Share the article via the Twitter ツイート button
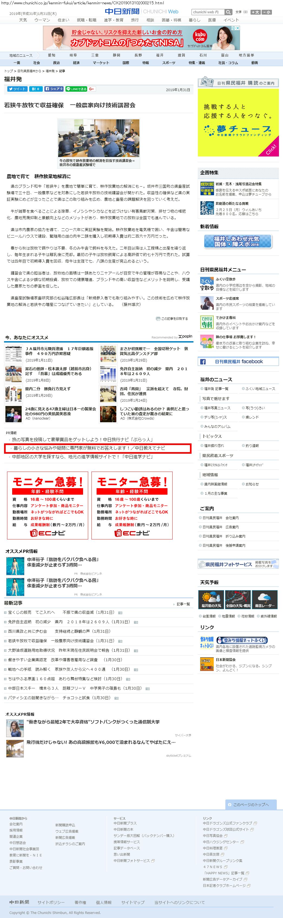 tap(17, 89)
